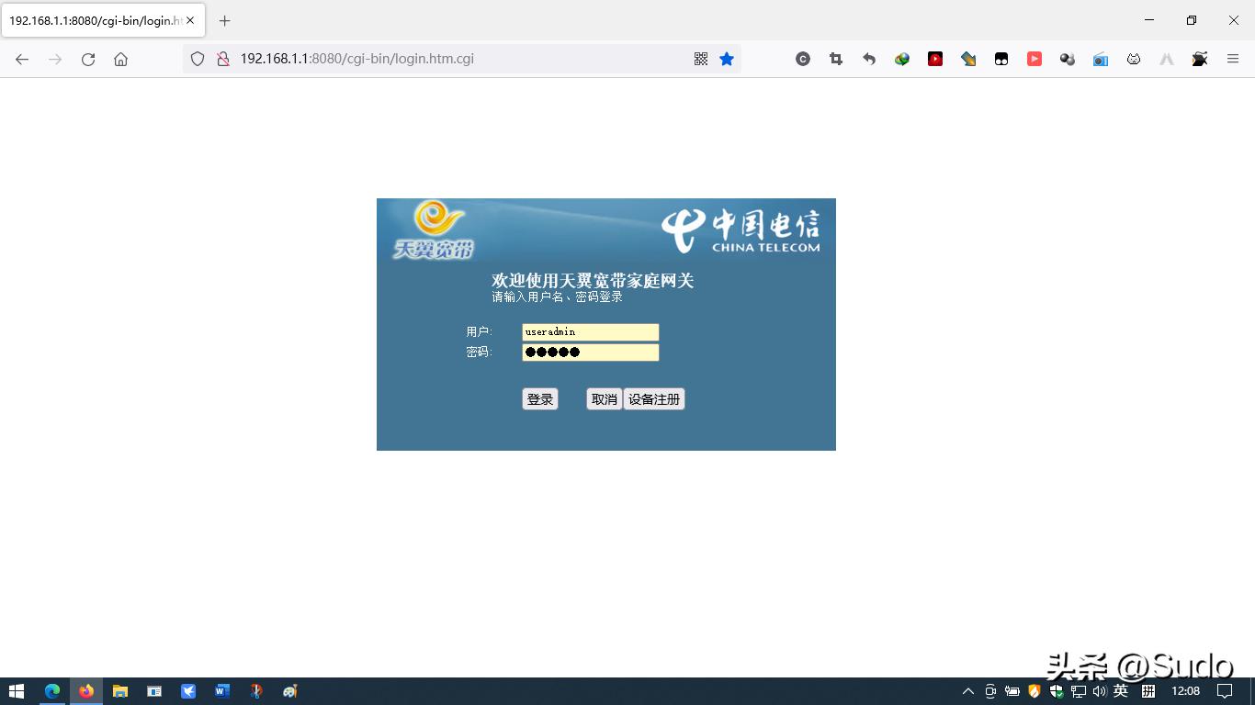
Task: Click the 设备注册 device register button
Action: (653, 398)
